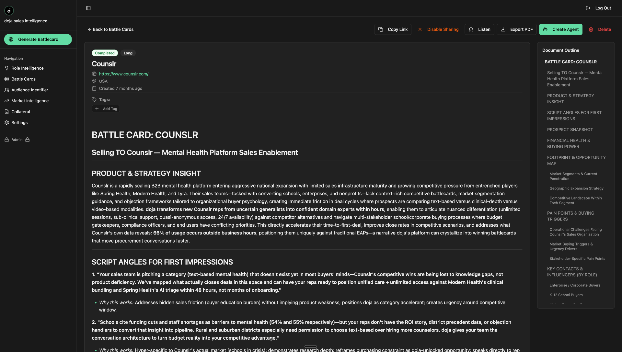Jump to FINANCIAL HEALTH & BUYING POWER outline
This screenshot has width=622, height=352.
pos(569,143)
